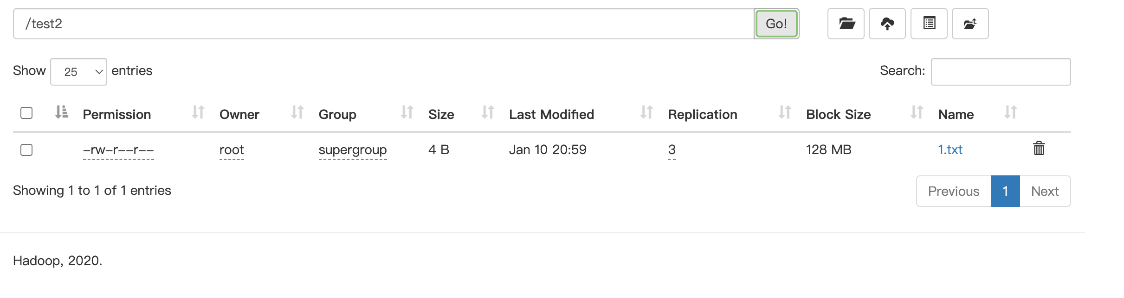
Task: Focus the Search input field
Action: [1001, 72]
